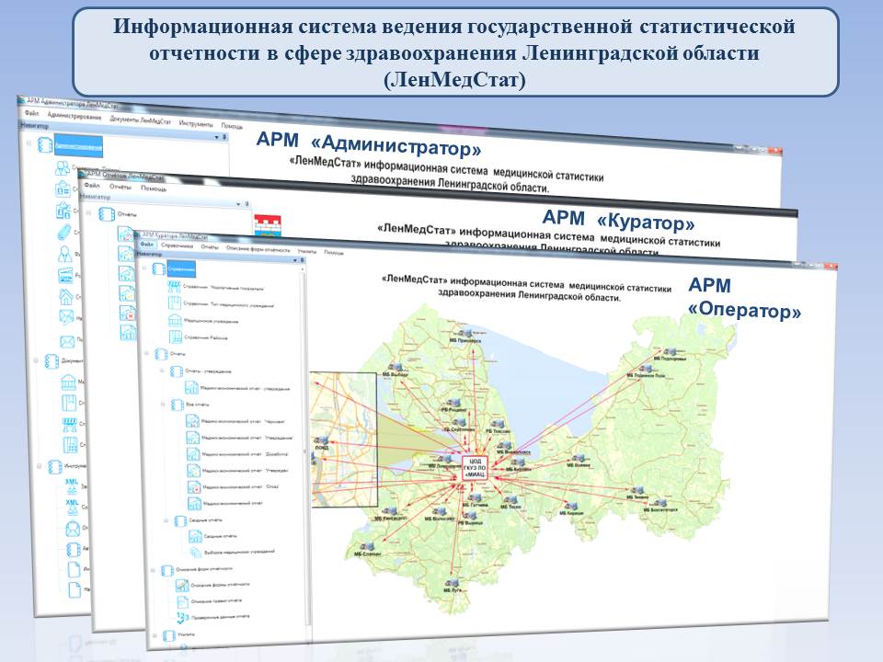The image size is (883, 662).
Task: Click the МБ Лодейное Поле computer icon
Action: pyautogui.click(x=646, y=369)
